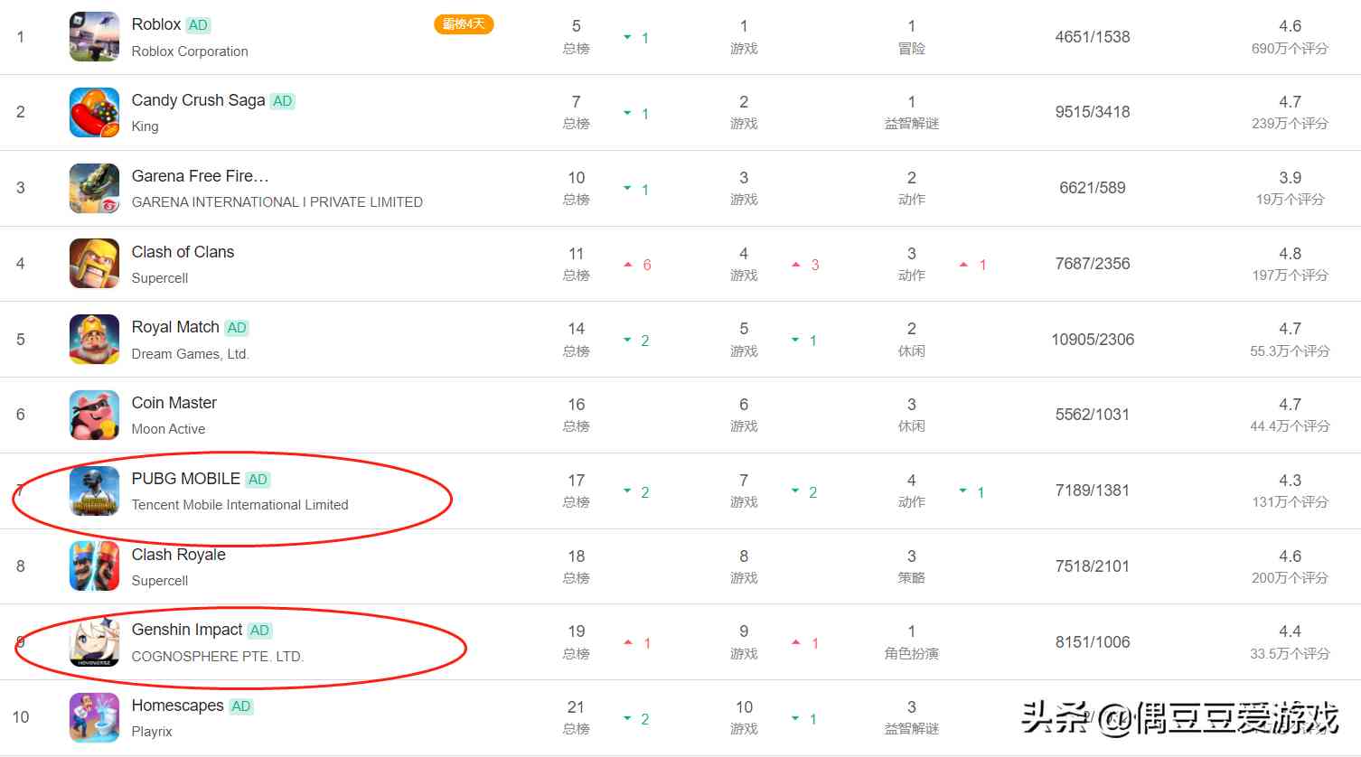Select the Coin Master pig icon
The image size is (1361, 757).
click(x=95, y=415)
